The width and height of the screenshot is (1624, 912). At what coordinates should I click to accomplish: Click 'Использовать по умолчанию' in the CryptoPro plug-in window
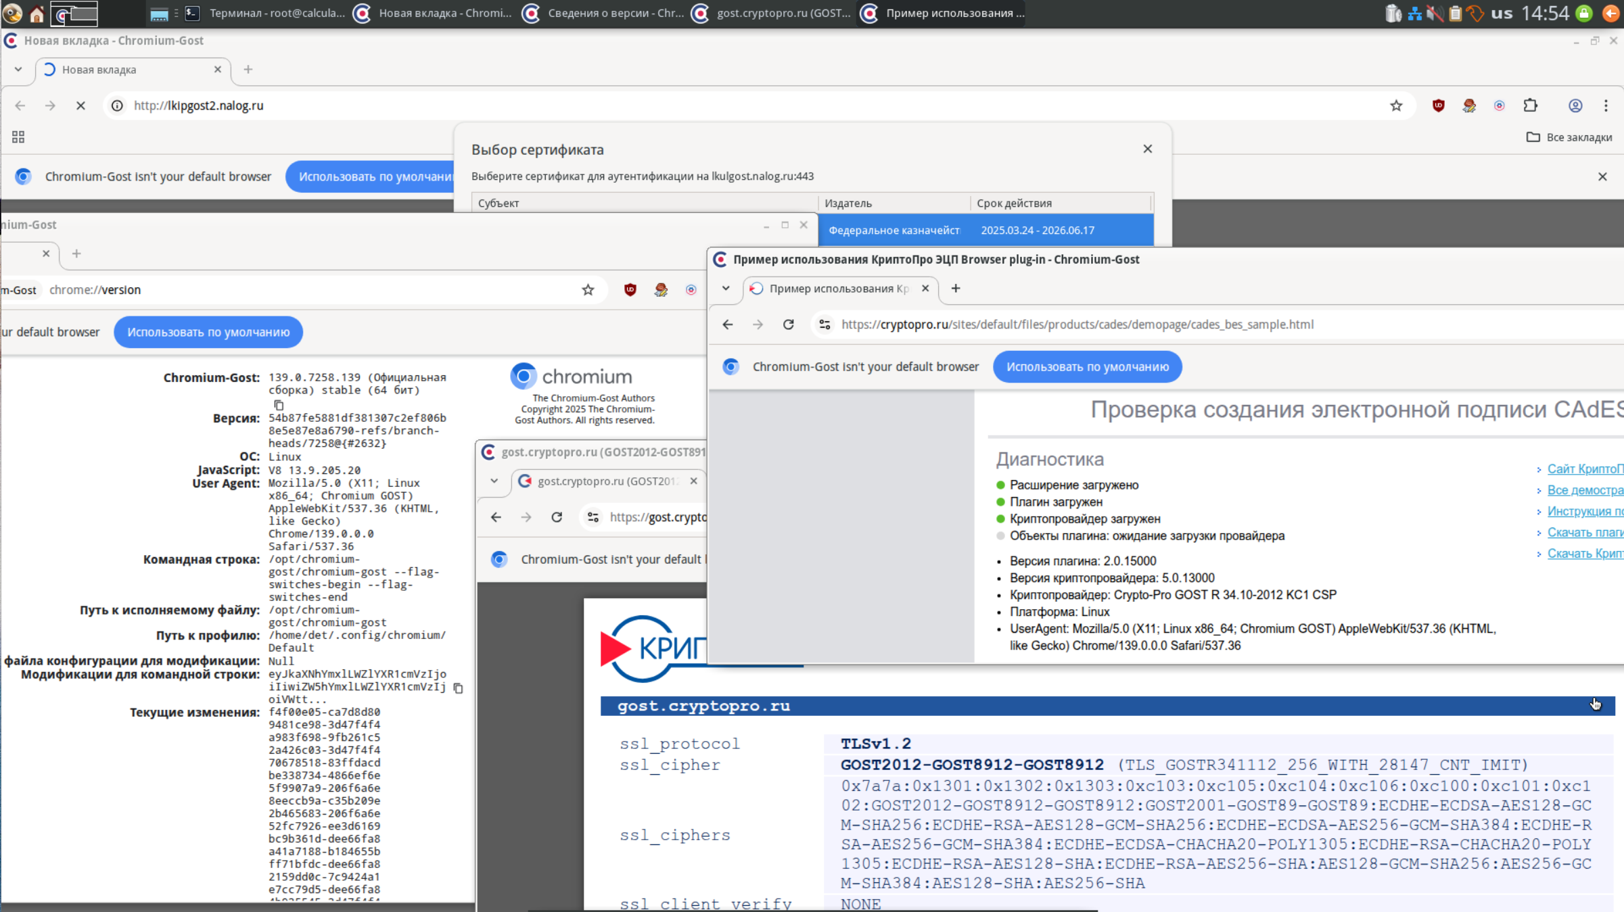click(x=1088, y=366)
